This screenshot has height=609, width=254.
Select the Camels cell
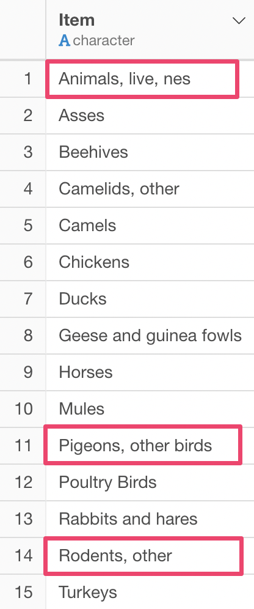coord(150,226)
